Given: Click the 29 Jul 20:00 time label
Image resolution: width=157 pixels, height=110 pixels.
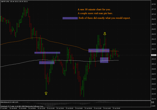Looking at the screenshot, I should click(116, 108).
